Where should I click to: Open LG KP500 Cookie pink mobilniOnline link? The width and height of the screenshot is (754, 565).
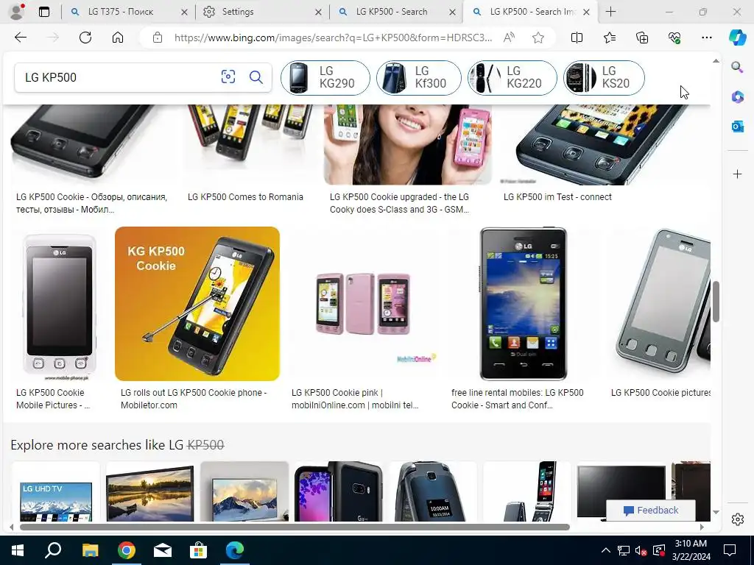pyautogui.click(x=355, y=399)
